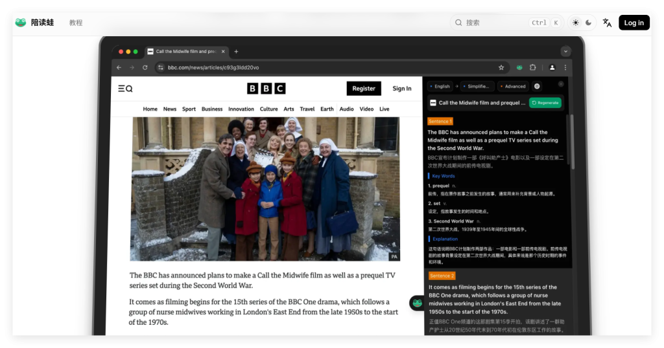Click the Read Frog extension toolbar icon
664x348 pixels.
point(519,67)
